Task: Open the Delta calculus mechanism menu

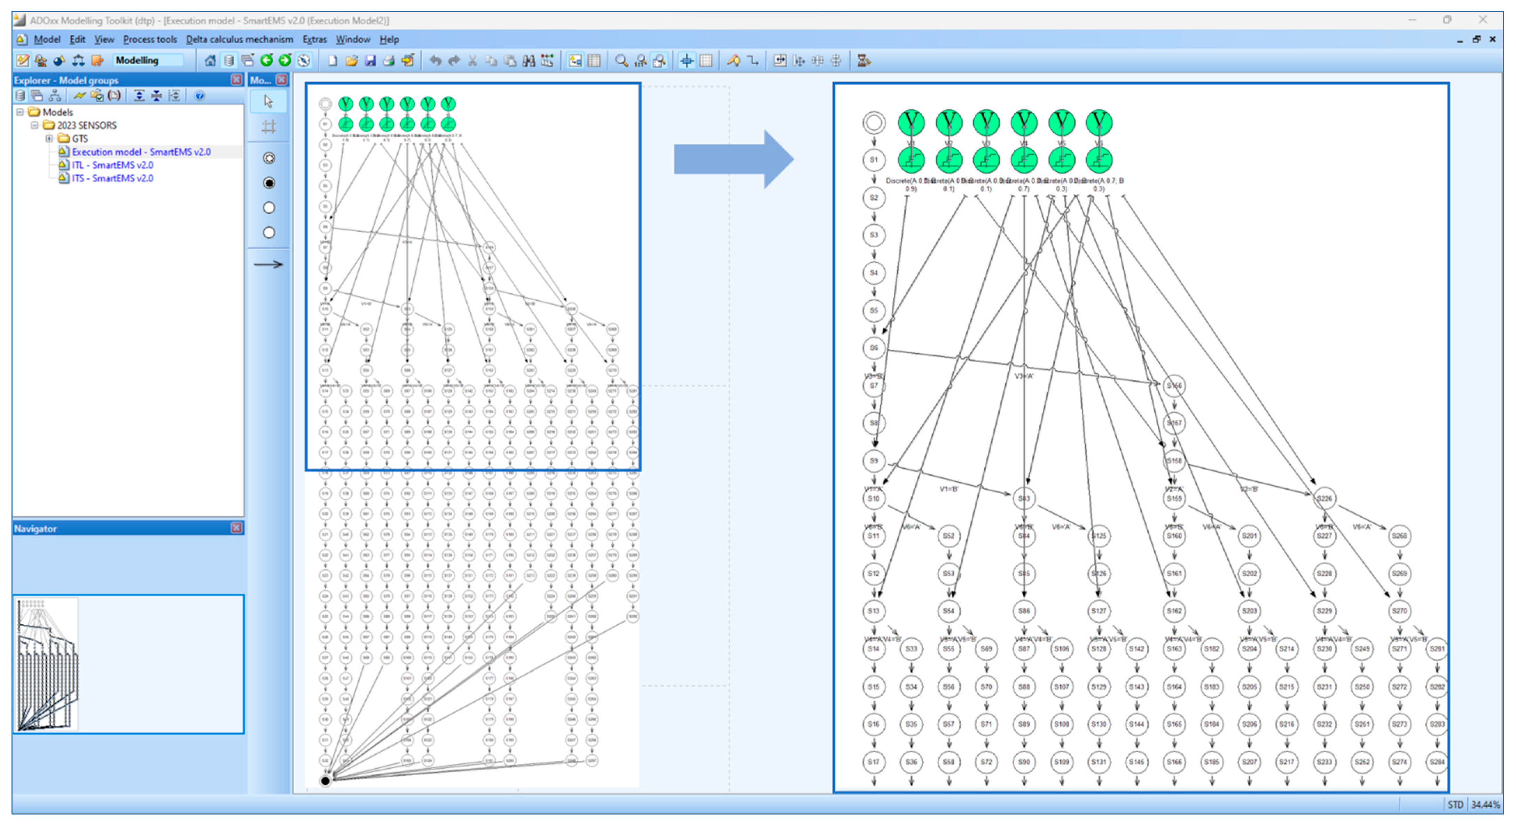Action: [x=239, y=39]
